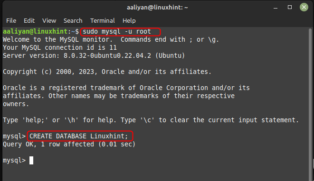Click the cursor at mysql prompt
The height and width of the screenshot is (181, 314).
31,161
